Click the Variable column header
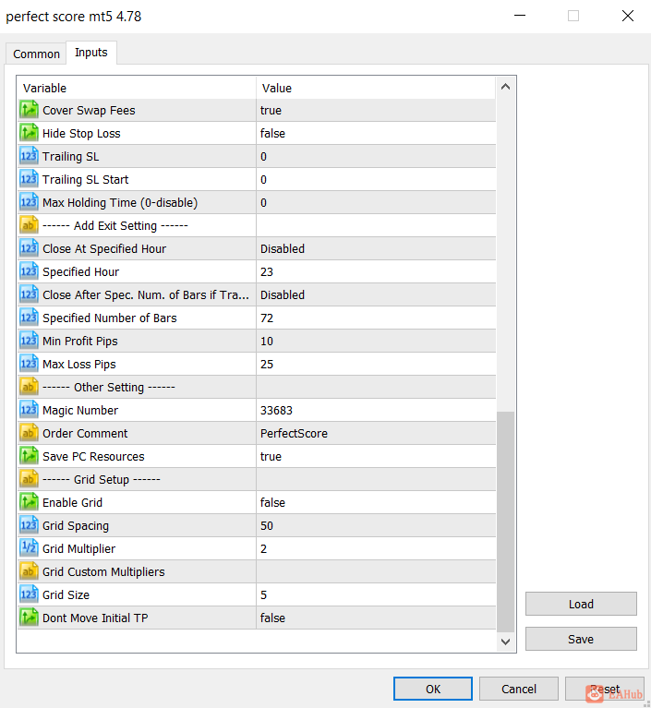651x708 pixels. (x=137, y=88)
